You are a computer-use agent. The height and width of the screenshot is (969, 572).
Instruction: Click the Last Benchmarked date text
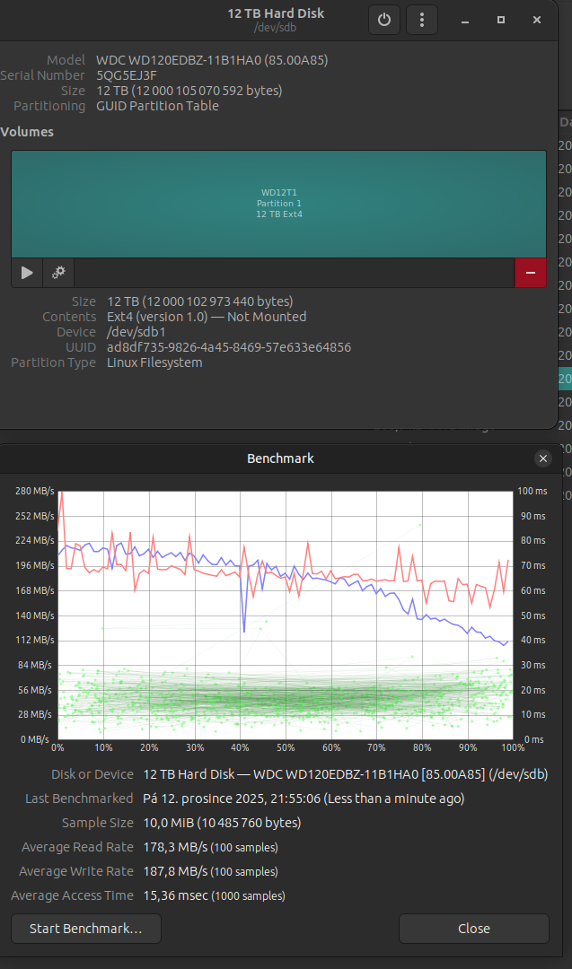(303, 799)
